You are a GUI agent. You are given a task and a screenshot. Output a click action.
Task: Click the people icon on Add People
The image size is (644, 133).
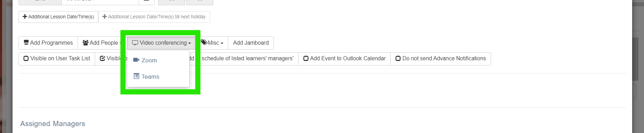[85, 43]
